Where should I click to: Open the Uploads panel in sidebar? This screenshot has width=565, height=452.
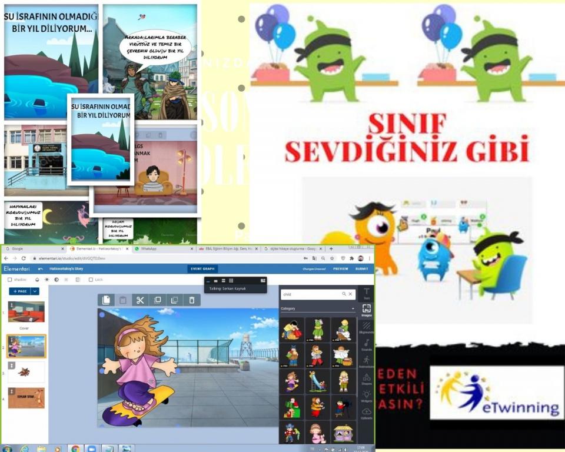click(x=366, y=413)
